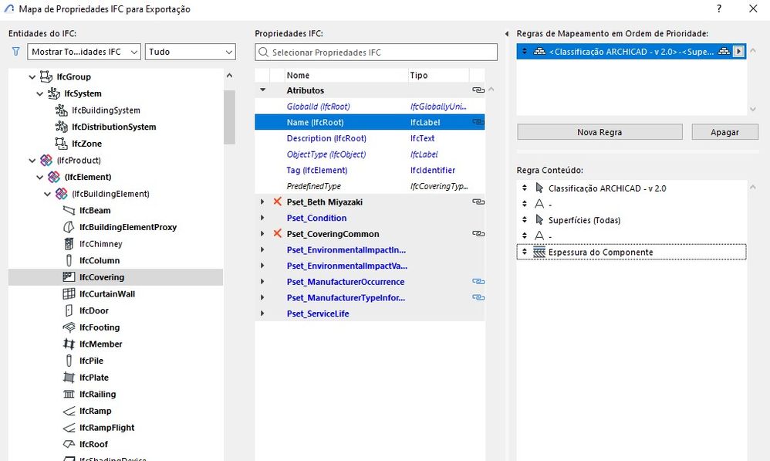The image size is (770, 461).
Task: Expand the Pset_Condition property set
Action: pyautogui.click(x=263, y=218)
